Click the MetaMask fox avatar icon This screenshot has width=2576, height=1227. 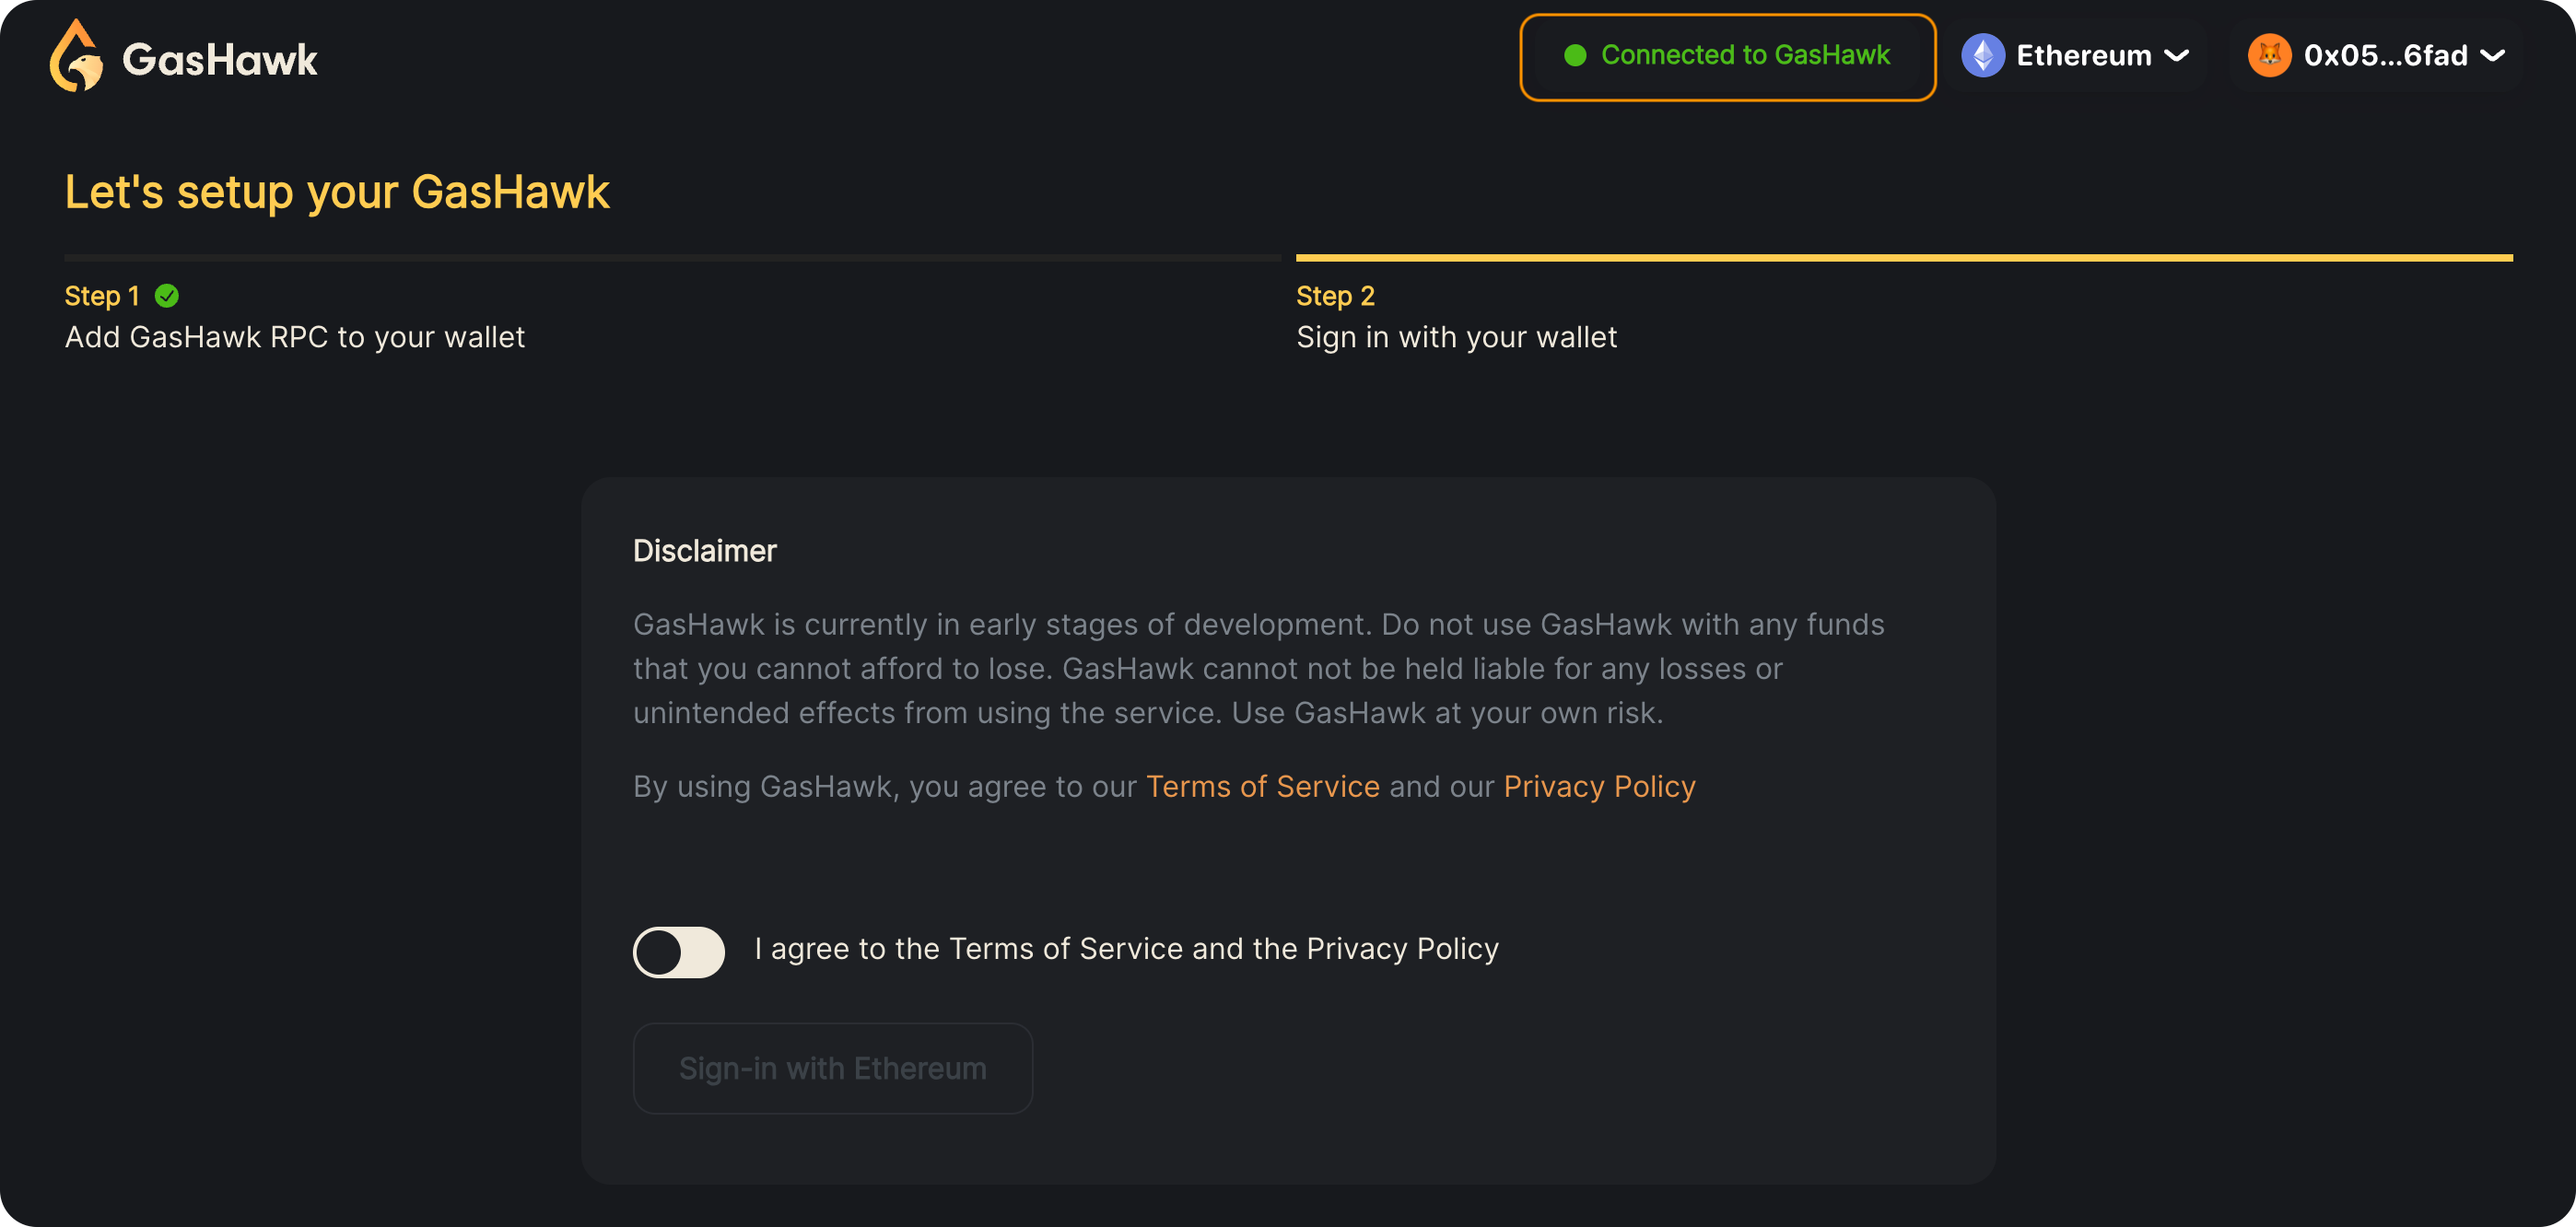(2269, 56)
